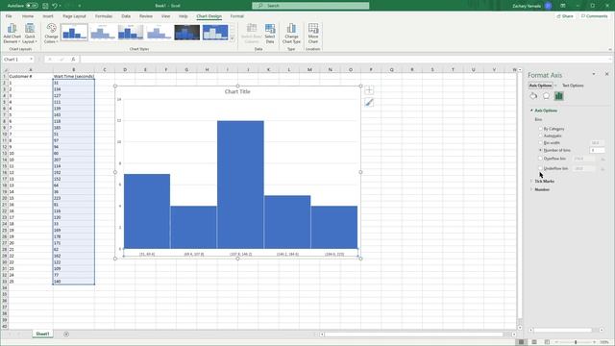Click the Comments button

(x=594, y=16)
